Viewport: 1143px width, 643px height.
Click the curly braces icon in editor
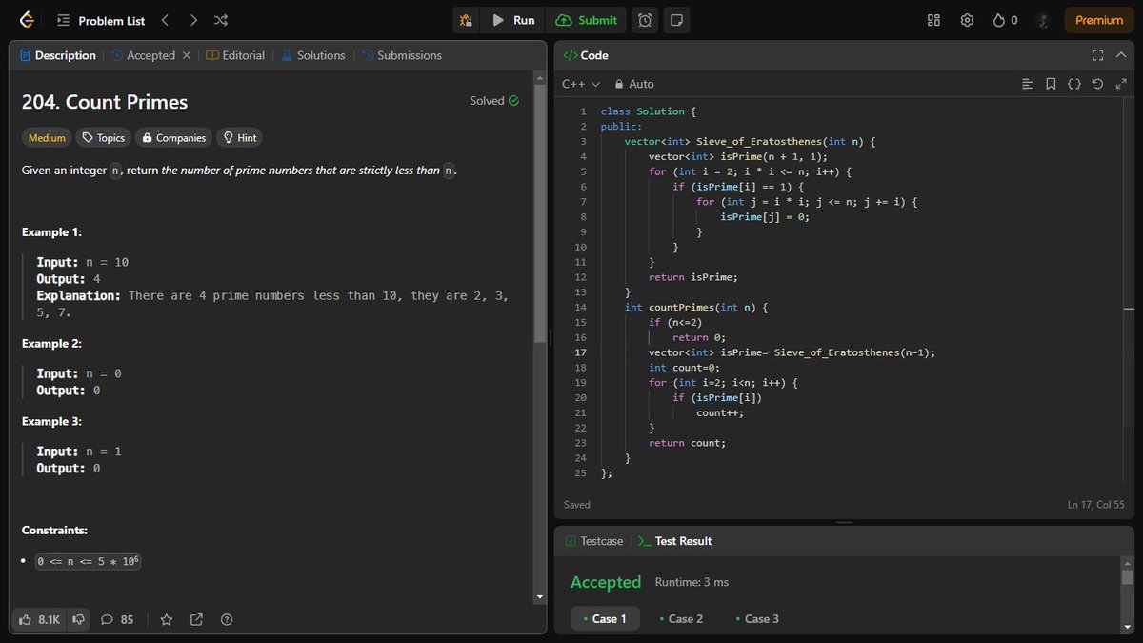click(1073, 84)
